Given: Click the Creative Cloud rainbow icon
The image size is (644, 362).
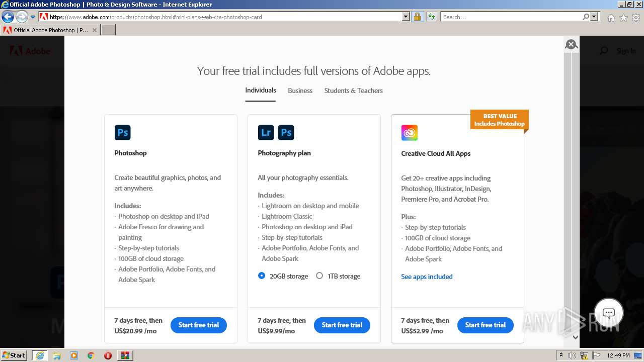Looking at the screenshot, I should click(410, 133).
